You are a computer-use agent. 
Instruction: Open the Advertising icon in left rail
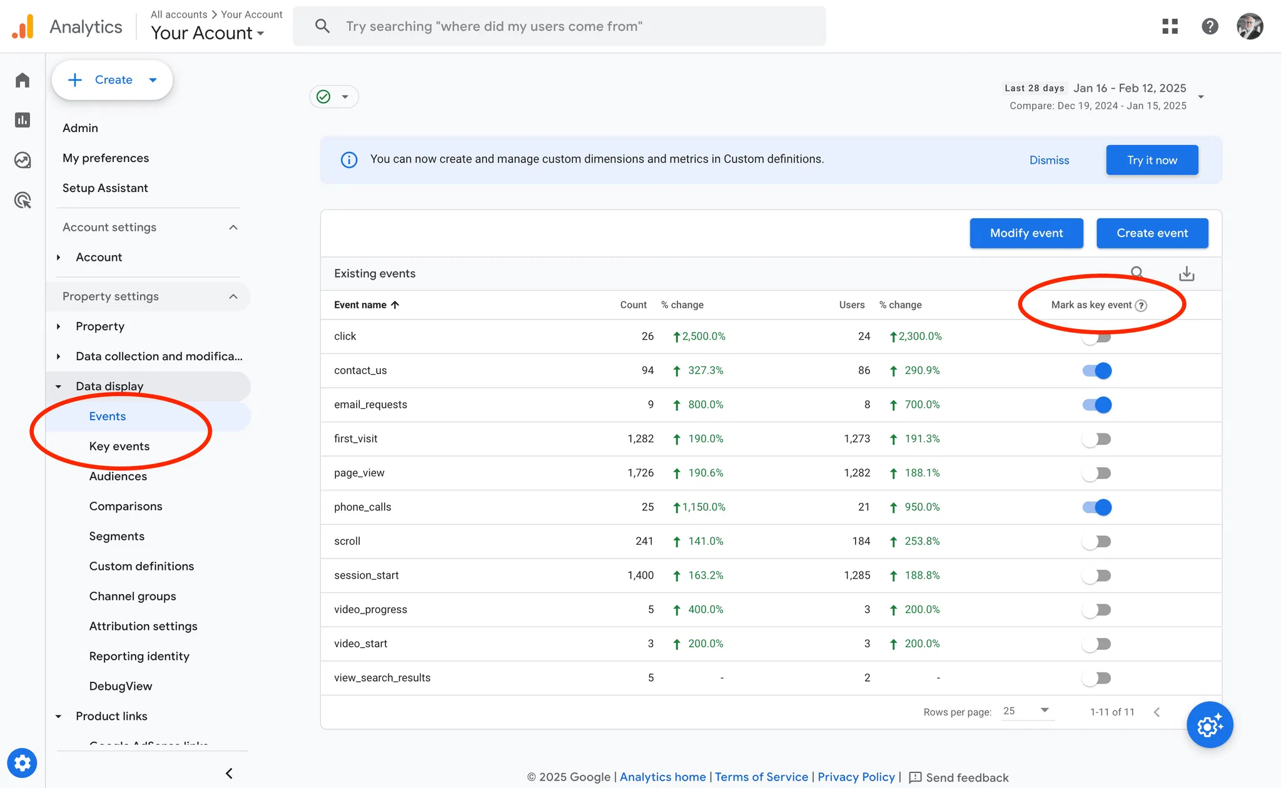pos(23,200)
